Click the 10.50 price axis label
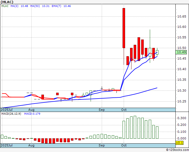The height and width of the screenshot is (152, 189). (x=182, y=48)
